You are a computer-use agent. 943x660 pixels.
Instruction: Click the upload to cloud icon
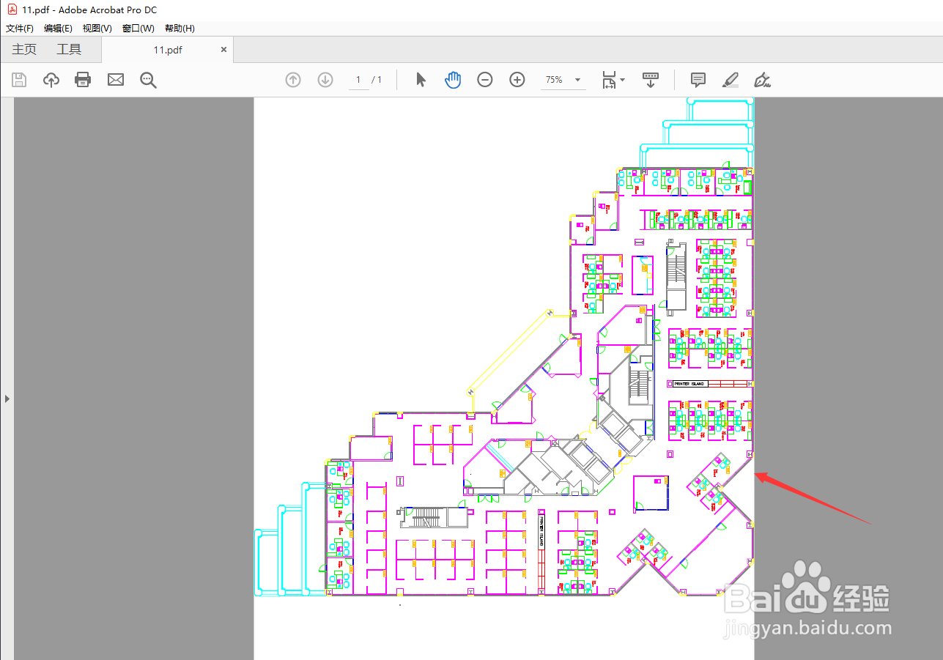51,80
